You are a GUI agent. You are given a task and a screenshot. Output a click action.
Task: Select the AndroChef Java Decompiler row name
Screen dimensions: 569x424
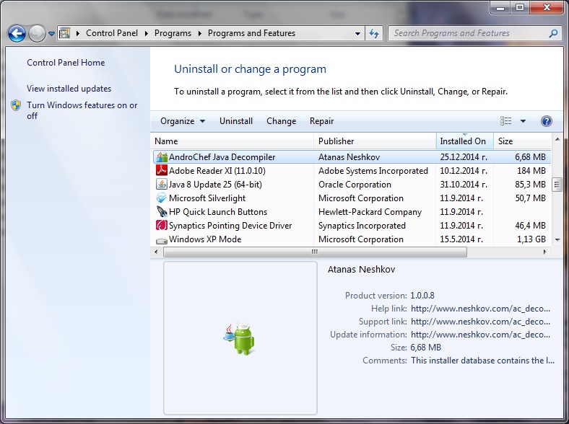(222, 157)
